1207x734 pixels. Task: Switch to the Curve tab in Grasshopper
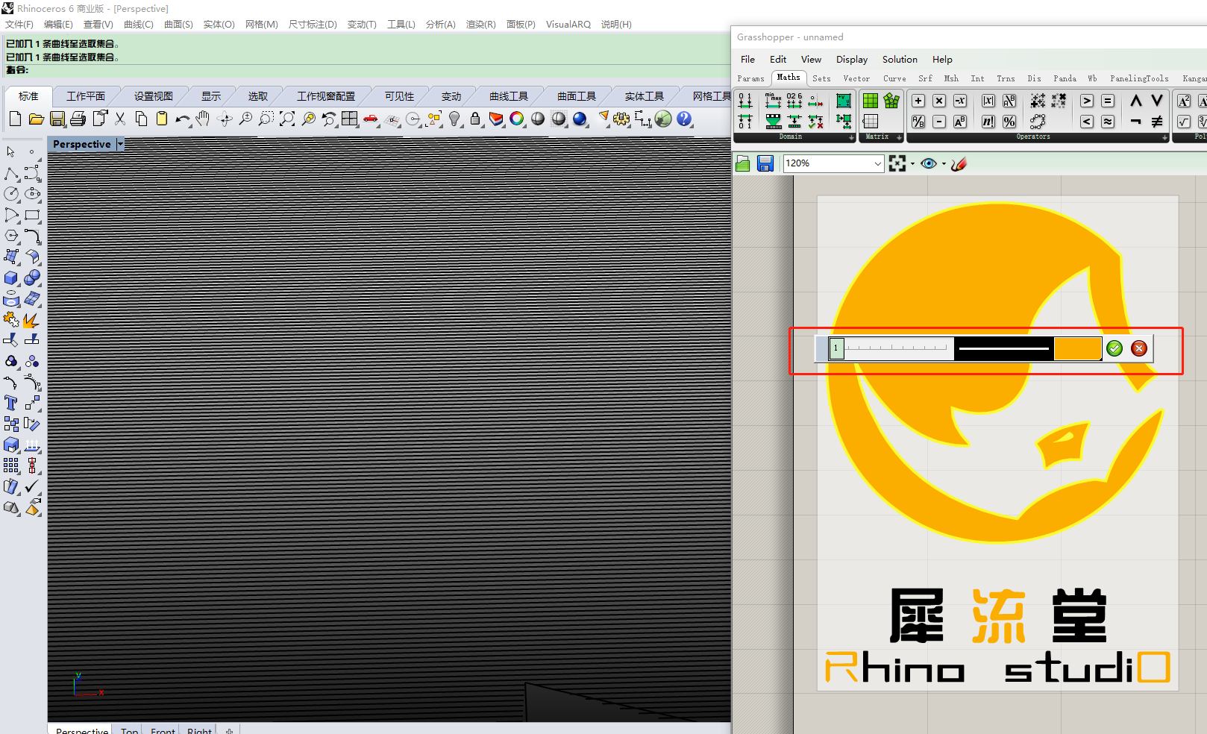(894, 78)
